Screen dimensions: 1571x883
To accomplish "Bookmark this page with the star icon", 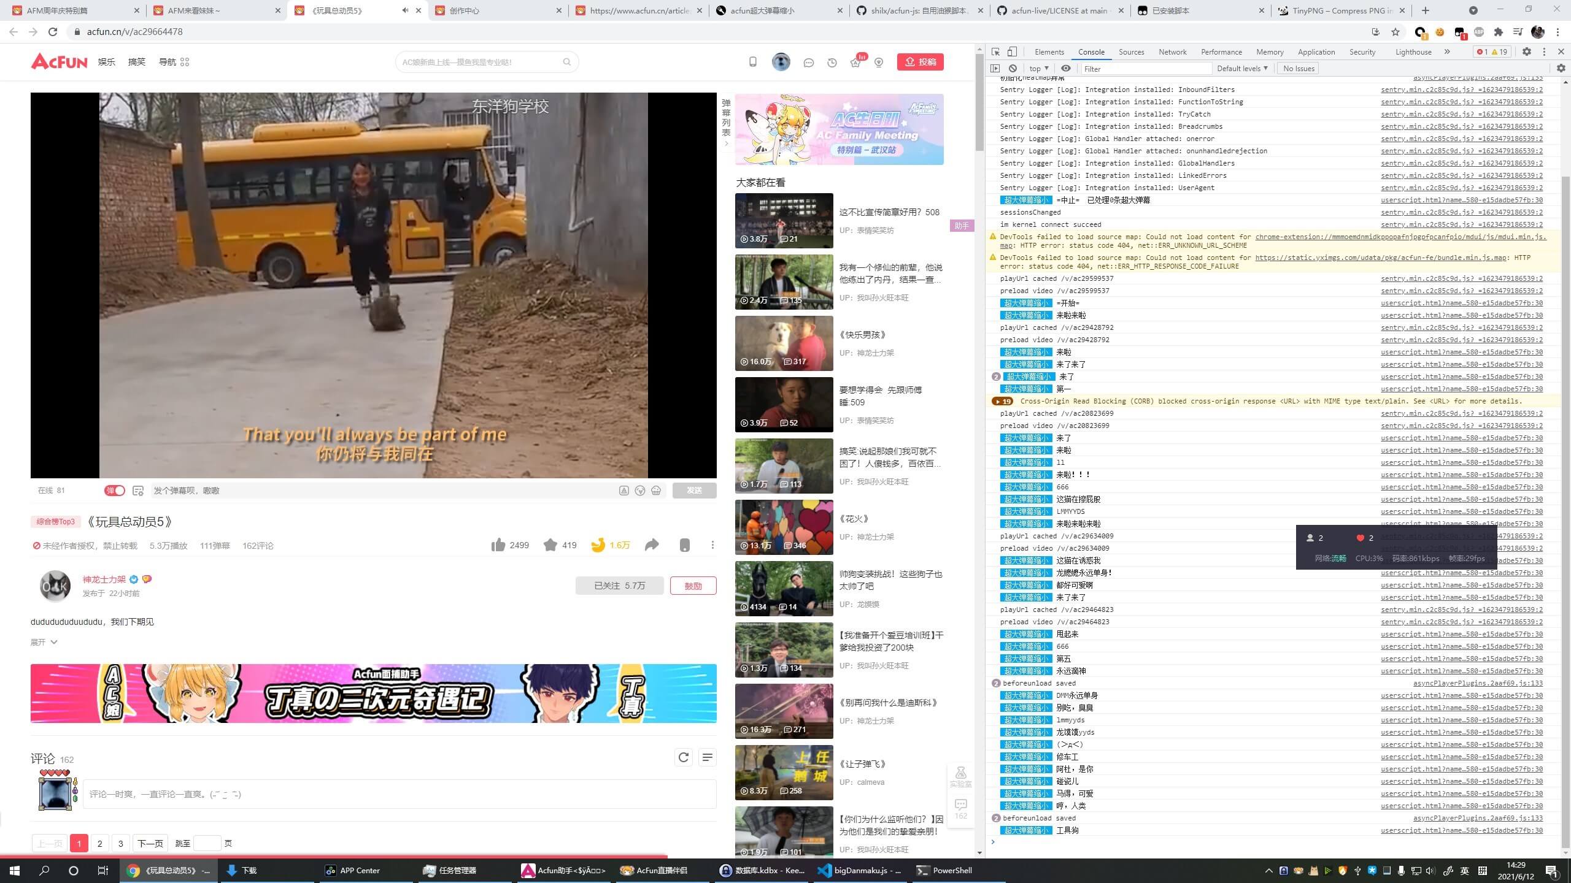I will click(x=1395, y=32).
